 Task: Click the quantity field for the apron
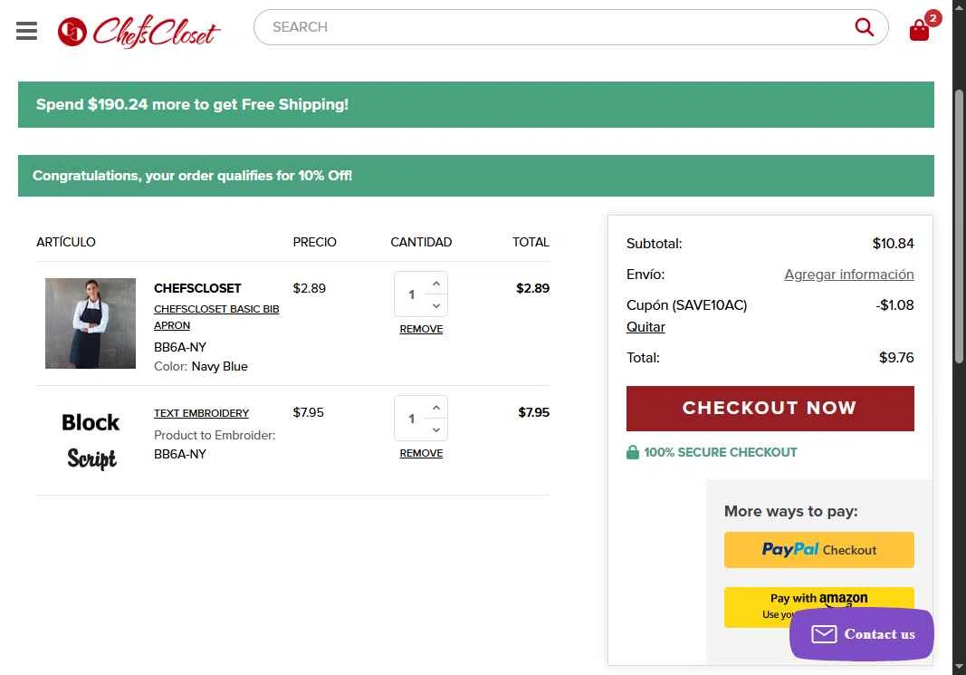[411, 294]
